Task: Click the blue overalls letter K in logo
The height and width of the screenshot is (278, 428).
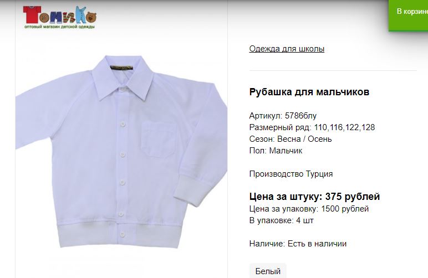Action: tap(80, 15)
